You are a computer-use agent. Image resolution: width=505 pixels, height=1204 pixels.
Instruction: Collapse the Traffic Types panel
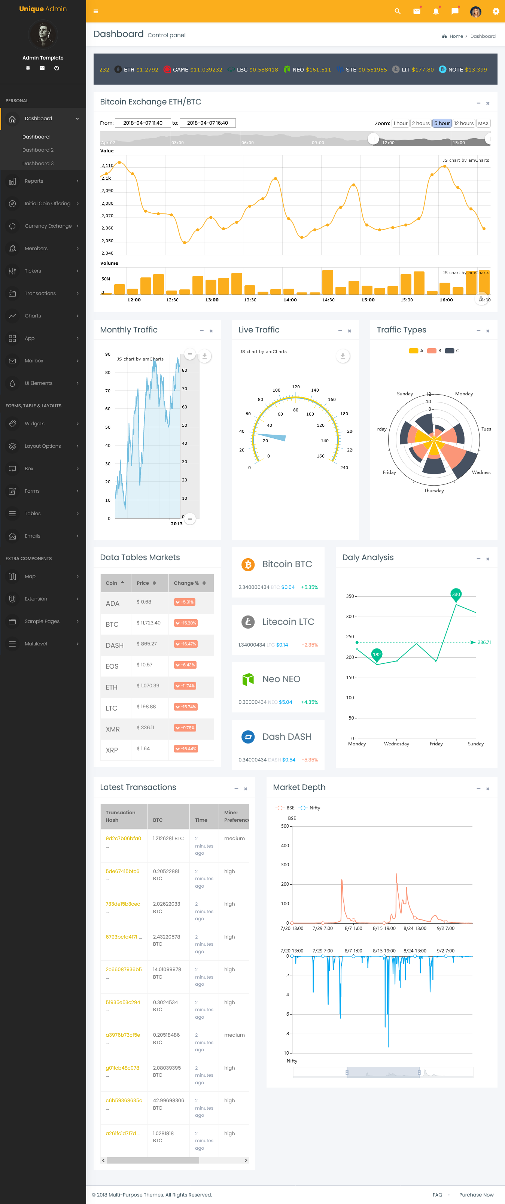(x=478, y=331)
